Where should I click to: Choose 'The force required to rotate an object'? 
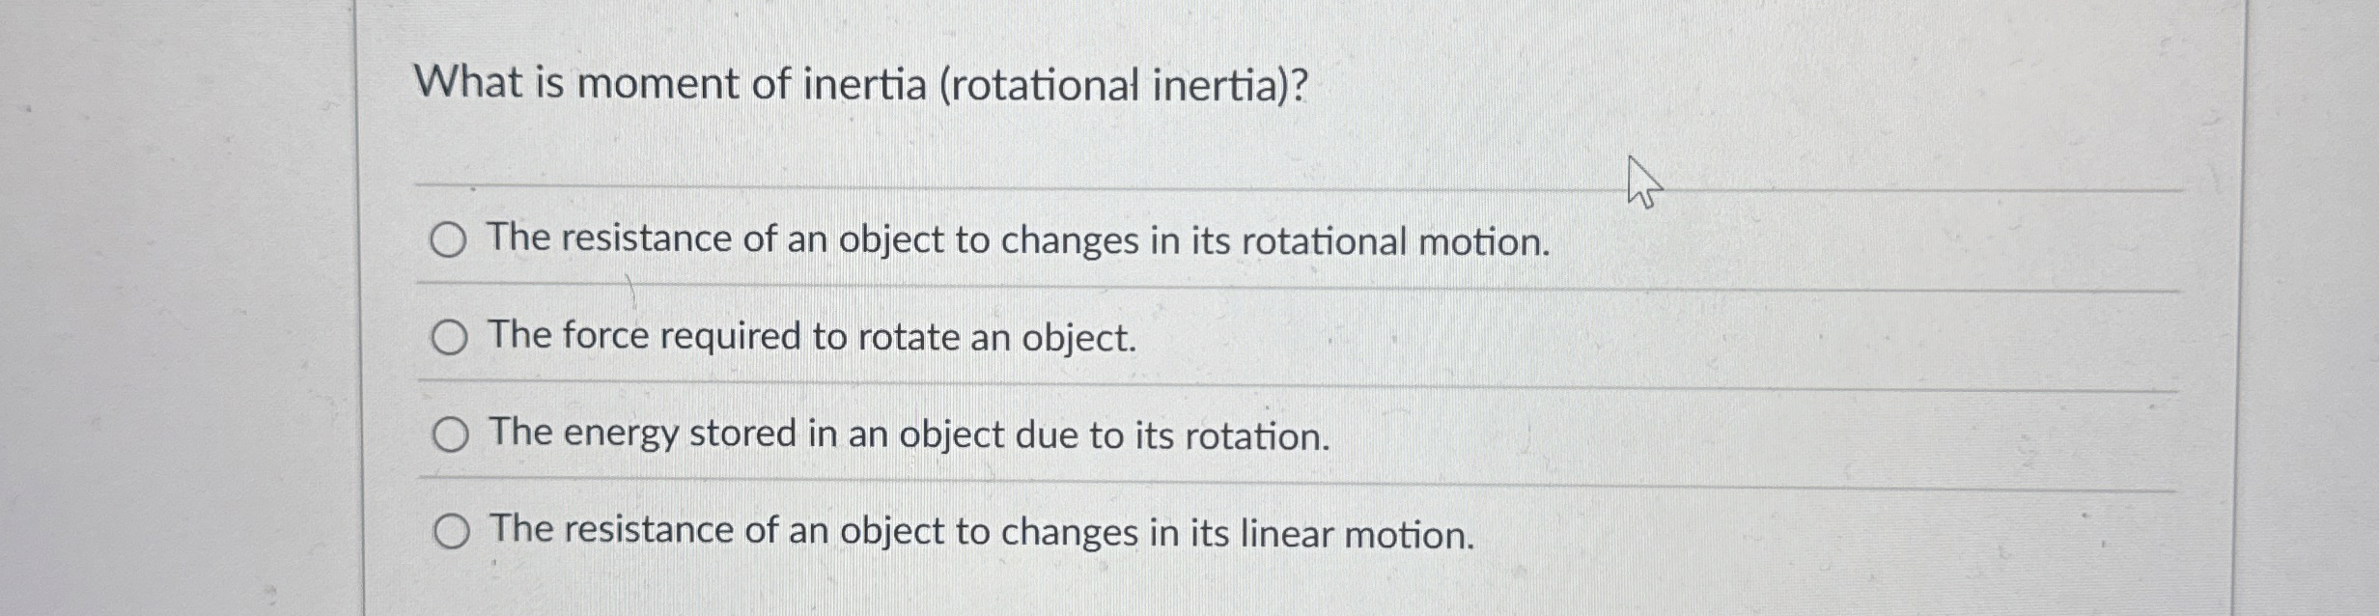tap(450, 338)
